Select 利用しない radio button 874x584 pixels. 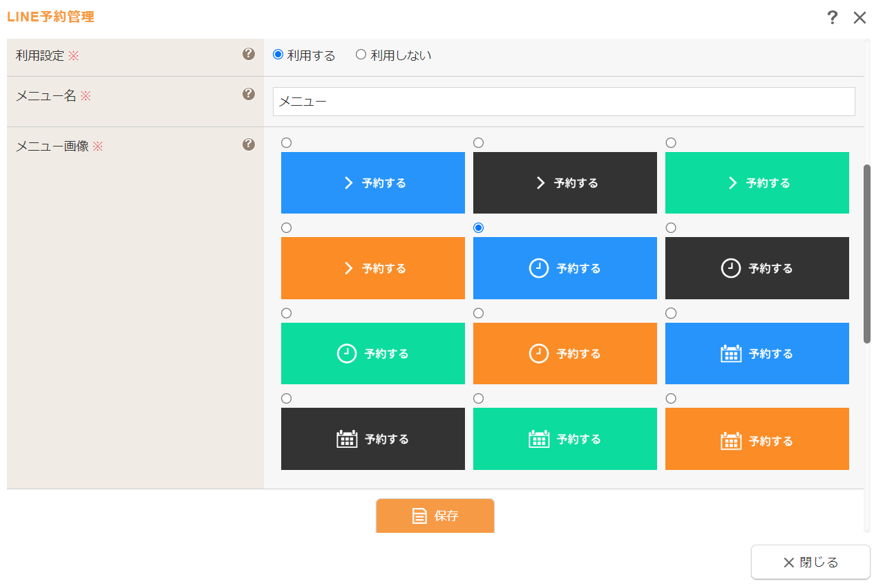click(361, 55)
